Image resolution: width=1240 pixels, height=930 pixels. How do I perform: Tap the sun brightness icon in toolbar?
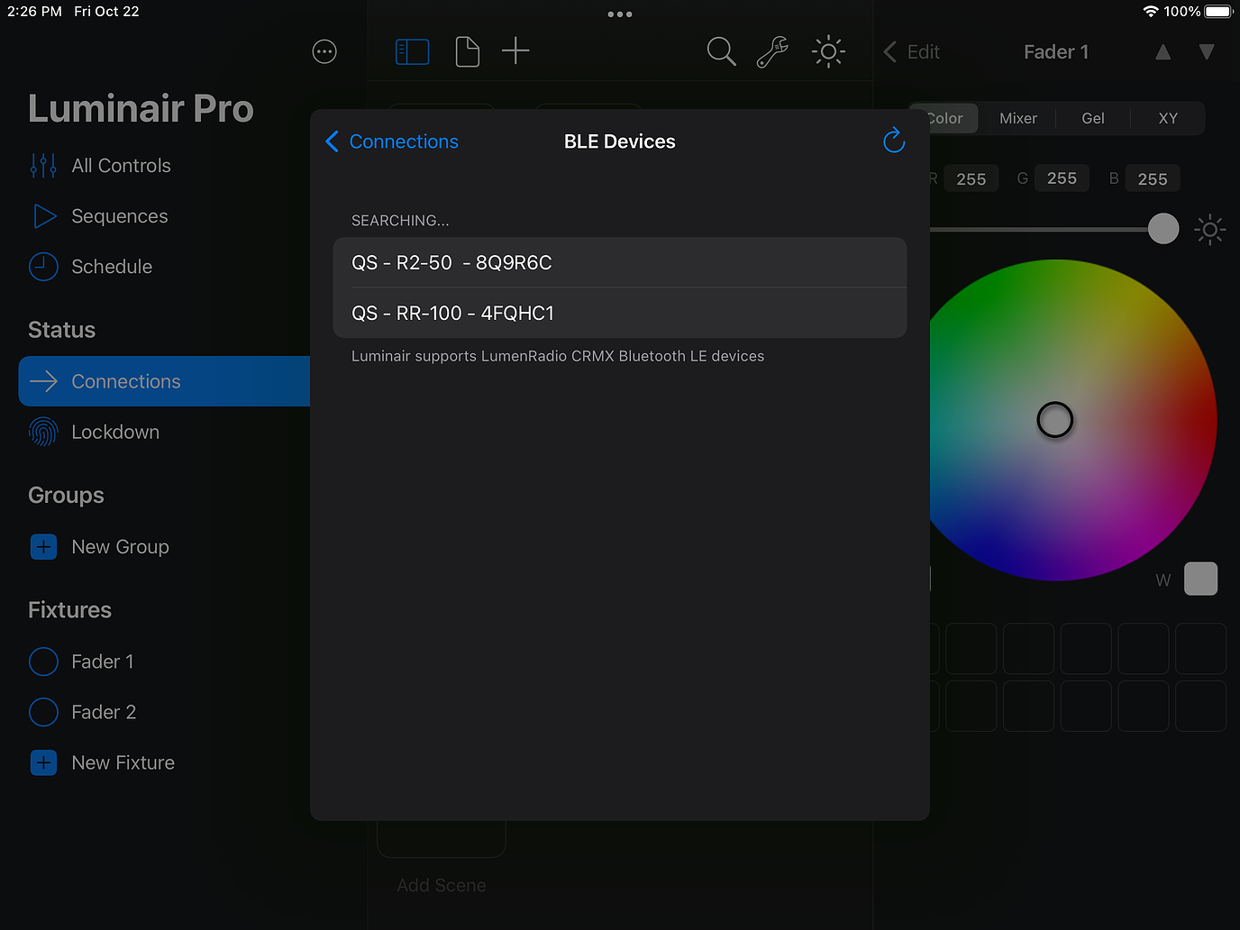click(828, 52)
